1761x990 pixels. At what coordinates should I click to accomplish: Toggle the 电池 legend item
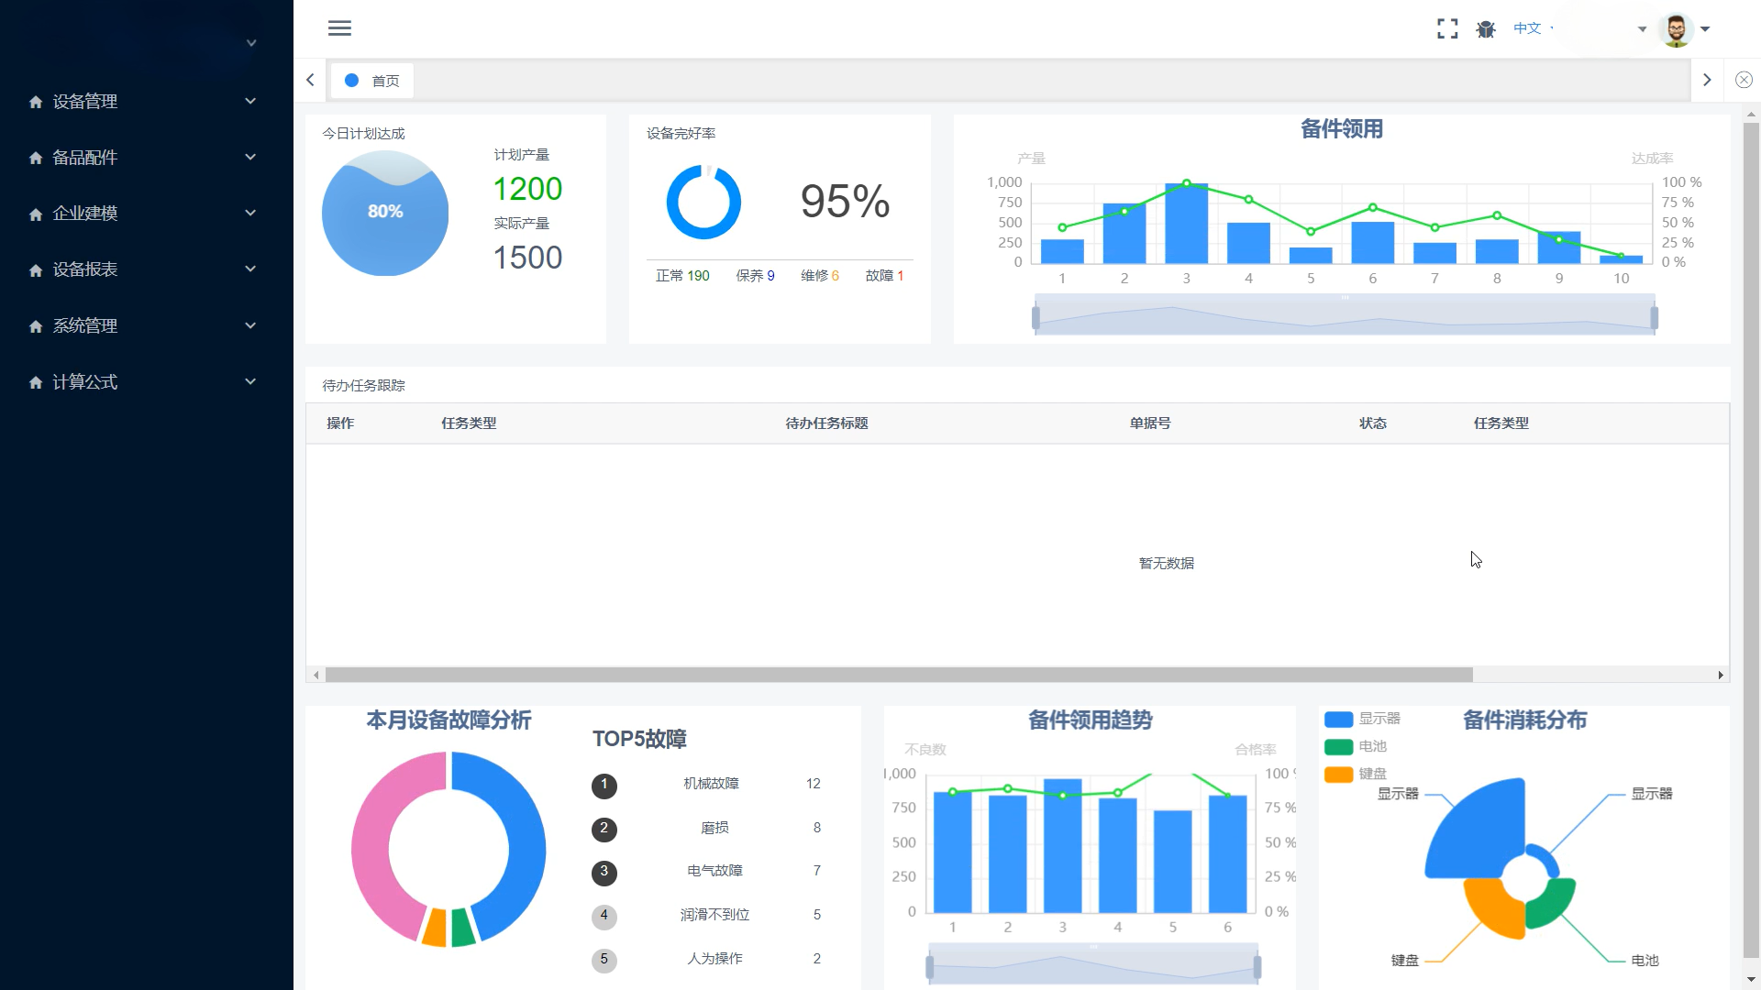point(1356,746)
